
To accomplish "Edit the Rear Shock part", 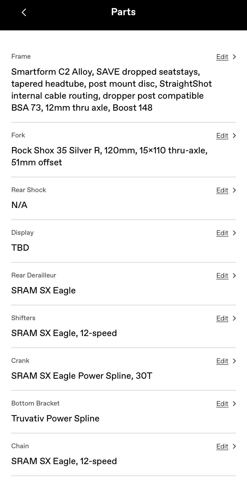I will [222, 190].
